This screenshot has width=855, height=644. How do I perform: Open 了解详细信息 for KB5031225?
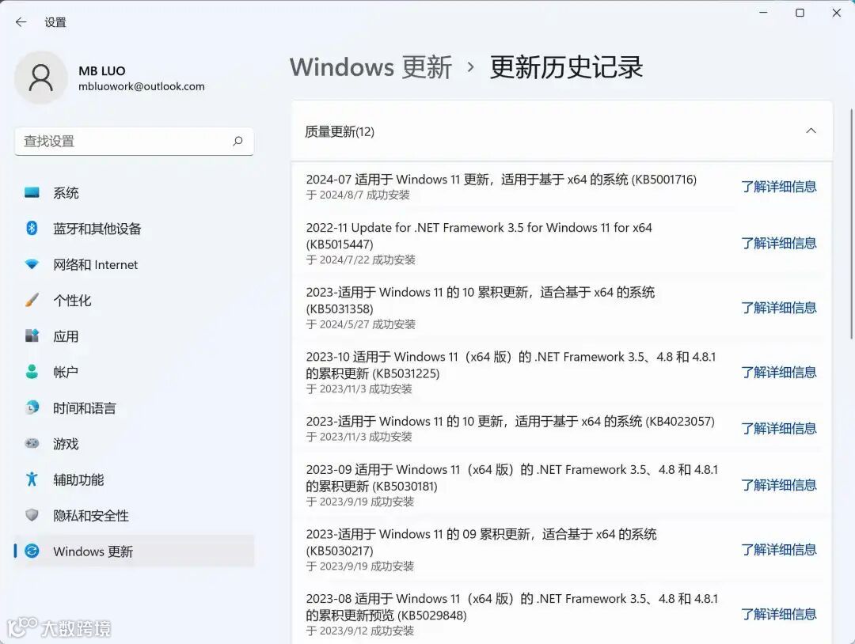coord(779,372)
